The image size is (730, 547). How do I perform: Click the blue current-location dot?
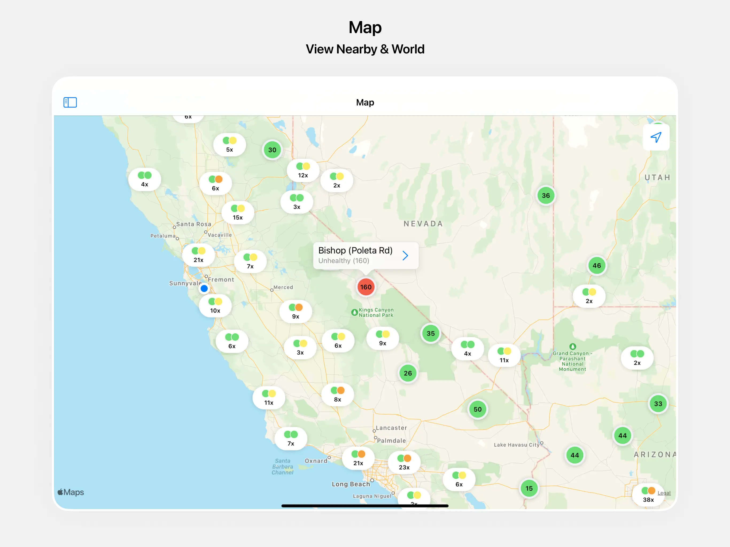point(204,289)
